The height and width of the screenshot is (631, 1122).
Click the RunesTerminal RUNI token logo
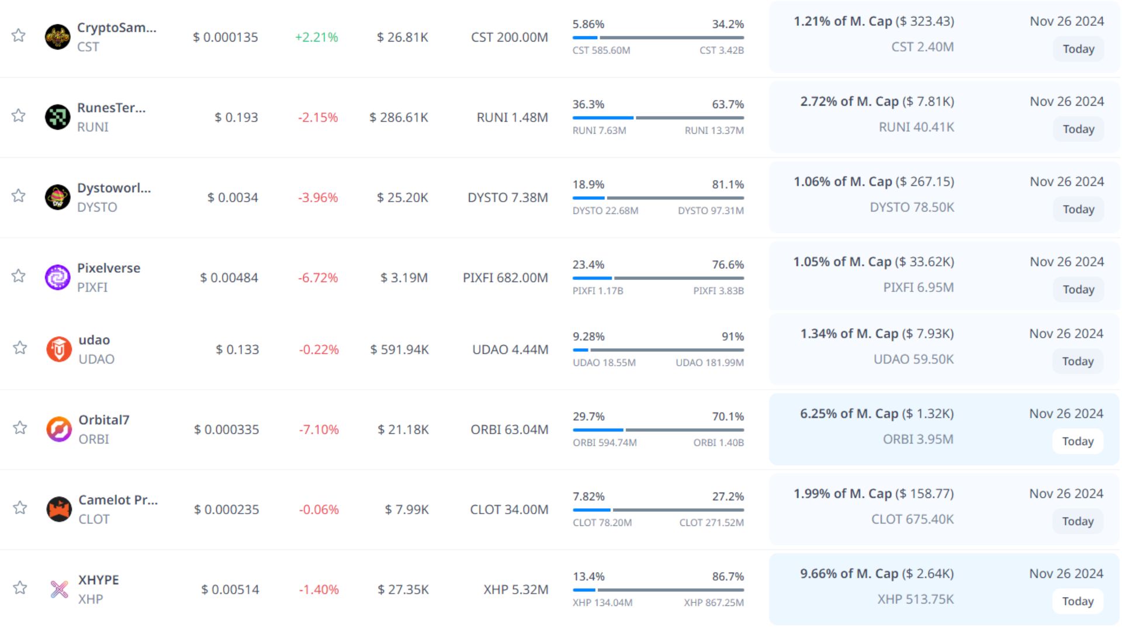click(x=57, y=117)
